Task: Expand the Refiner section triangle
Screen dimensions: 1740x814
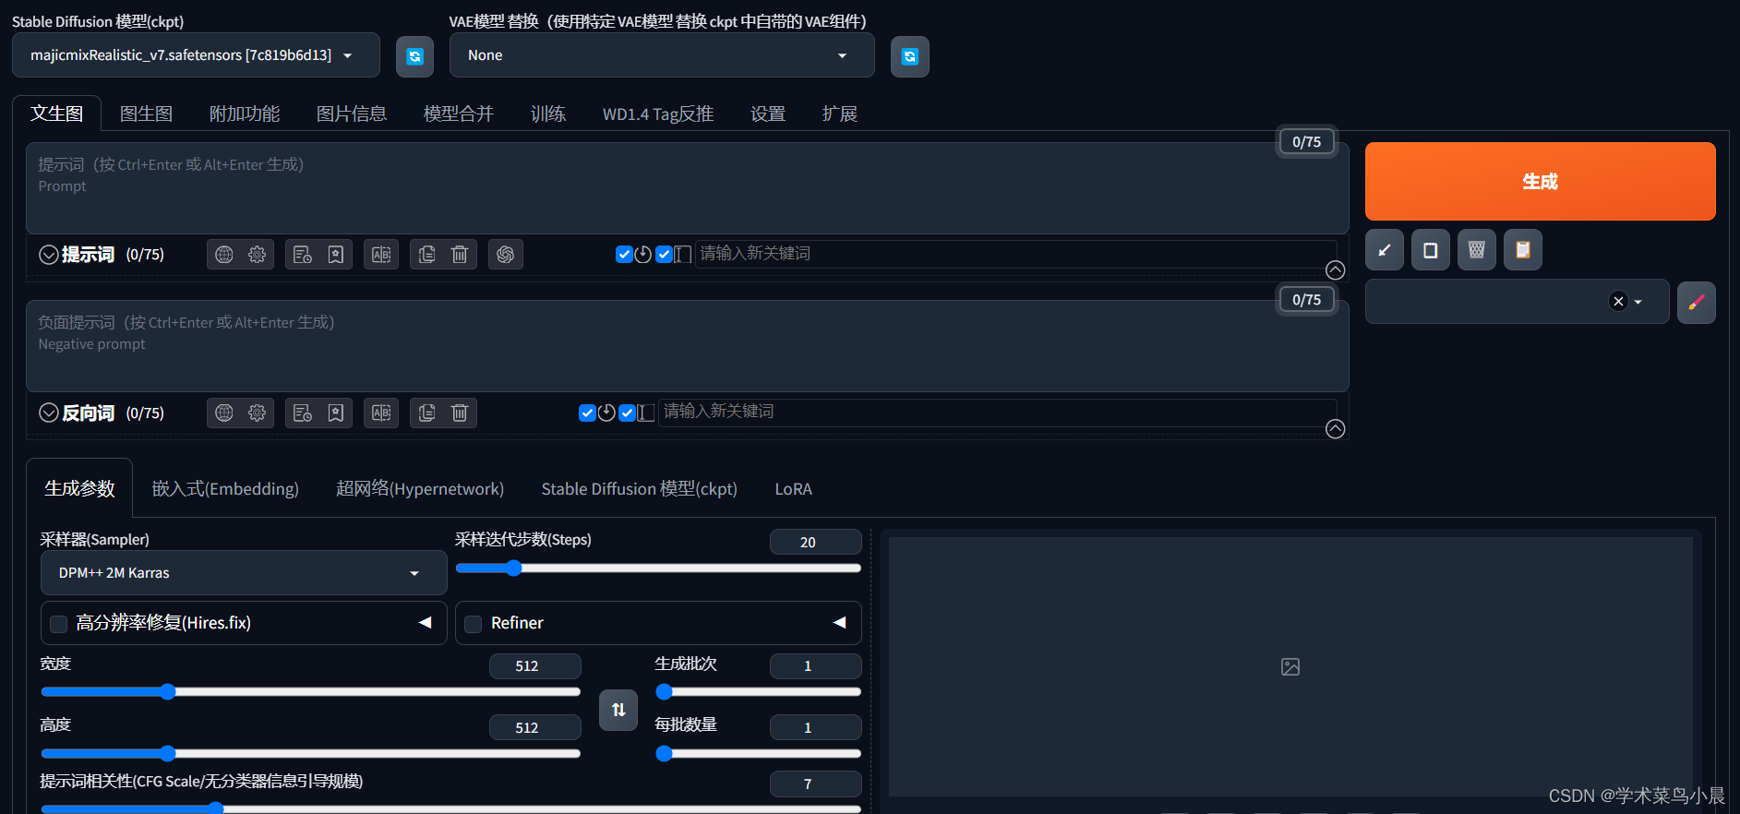Action: [840, 623]
